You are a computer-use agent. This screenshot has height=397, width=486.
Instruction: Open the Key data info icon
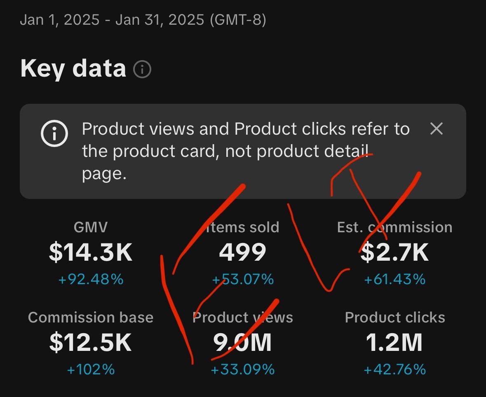point(142,69)
